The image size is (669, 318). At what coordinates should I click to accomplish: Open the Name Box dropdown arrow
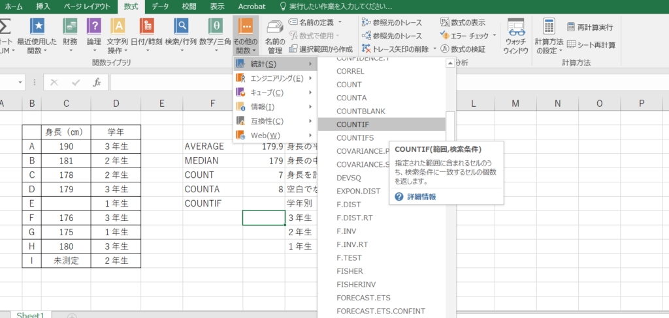tap(20, 83)
